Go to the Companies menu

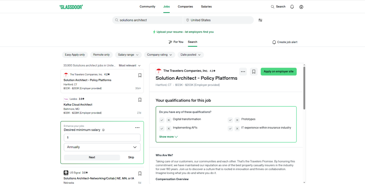click(x=185, y=6)
